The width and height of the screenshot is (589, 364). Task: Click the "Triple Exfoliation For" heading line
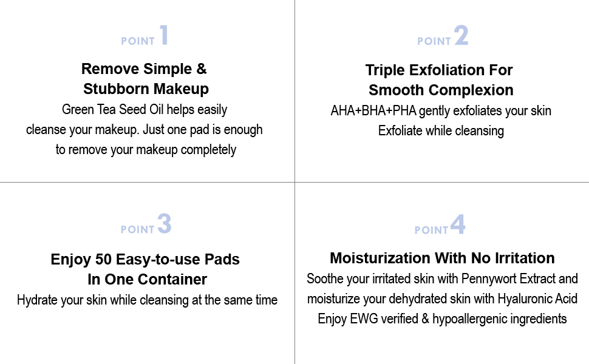pyautogui.click(x=440, y=70)
